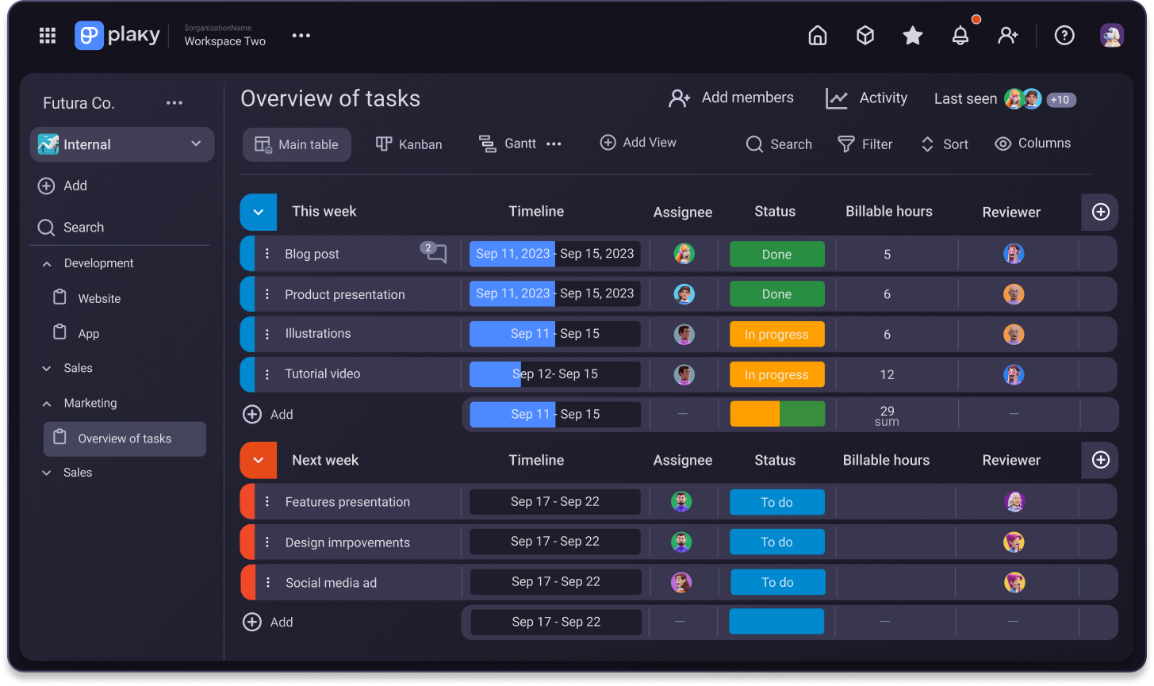Click the invite people icon in top bar

coord(1008,35)
